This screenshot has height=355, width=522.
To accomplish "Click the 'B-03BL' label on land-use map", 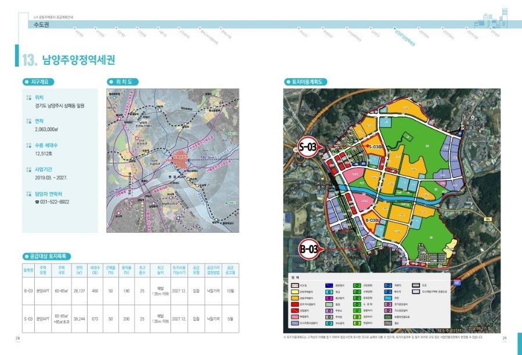I will [x=373, y=221].
